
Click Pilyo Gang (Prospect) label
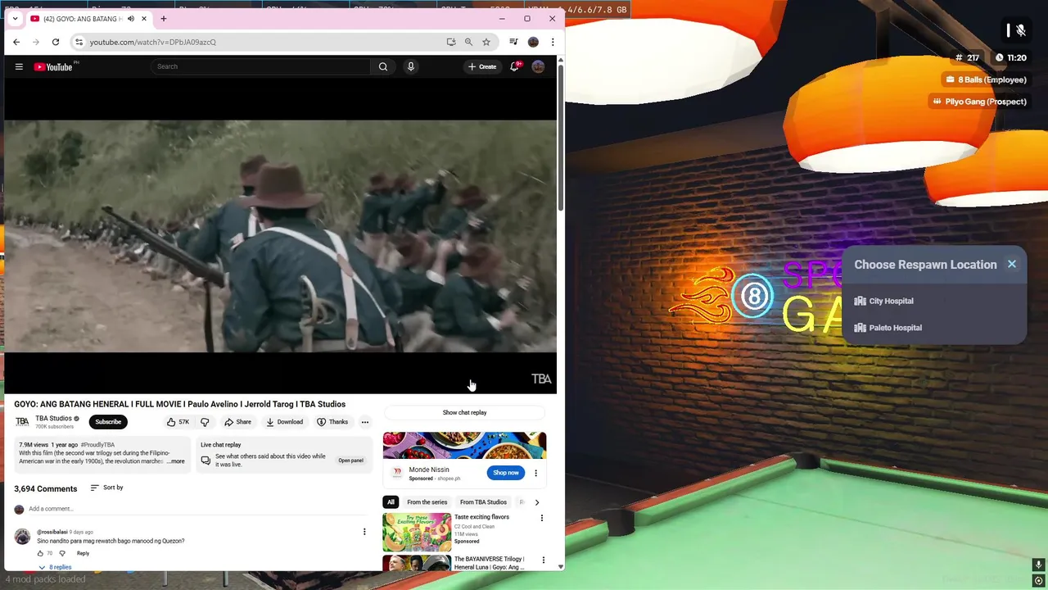979,102
